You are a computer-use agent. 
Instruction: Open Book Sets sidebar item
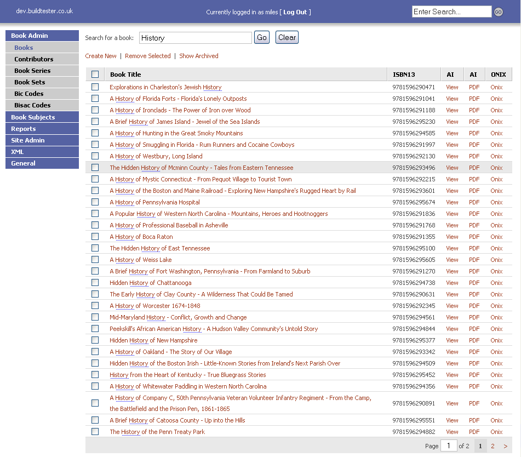click(42, 82)
